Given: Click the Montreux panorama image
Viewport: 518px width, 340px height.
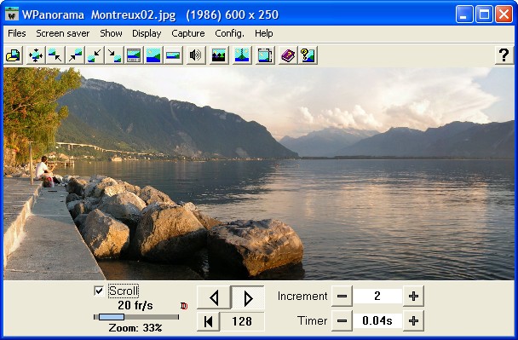Looking at the screenshot, I should click(x=259, y=174).
